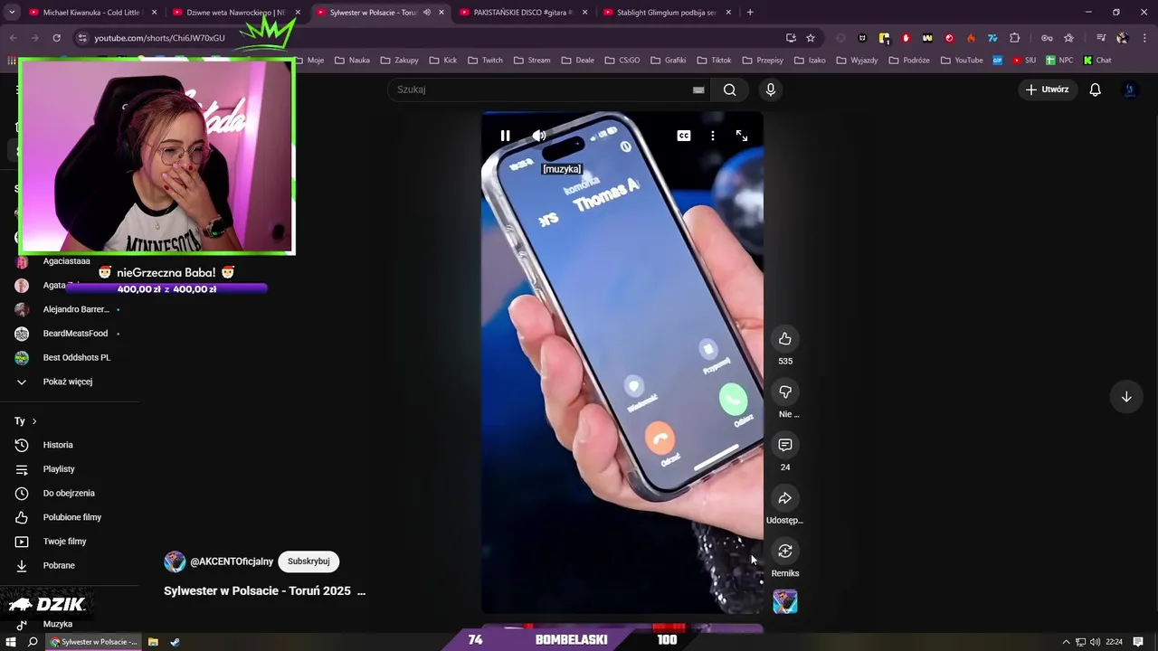Subscribe to AKCENTOficjalny with Subskrybuj
The height and width of the screenshot is (651, 1158).
point(308,561)
